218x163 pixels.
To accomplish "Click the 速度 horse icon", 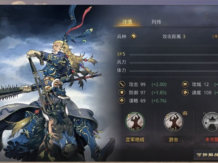I will (185, 93).
